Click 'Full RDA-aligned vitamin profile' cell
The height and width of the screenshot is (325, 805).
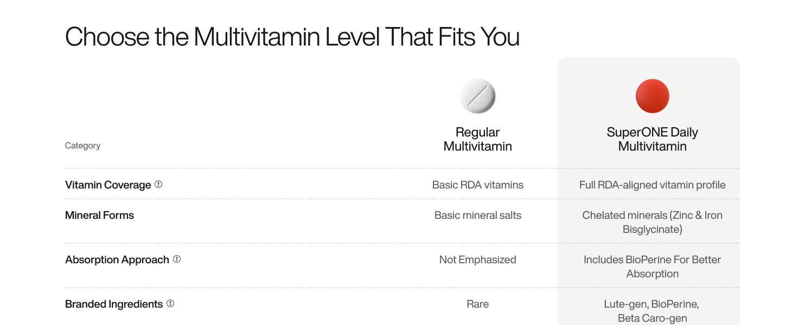point(653,185)
